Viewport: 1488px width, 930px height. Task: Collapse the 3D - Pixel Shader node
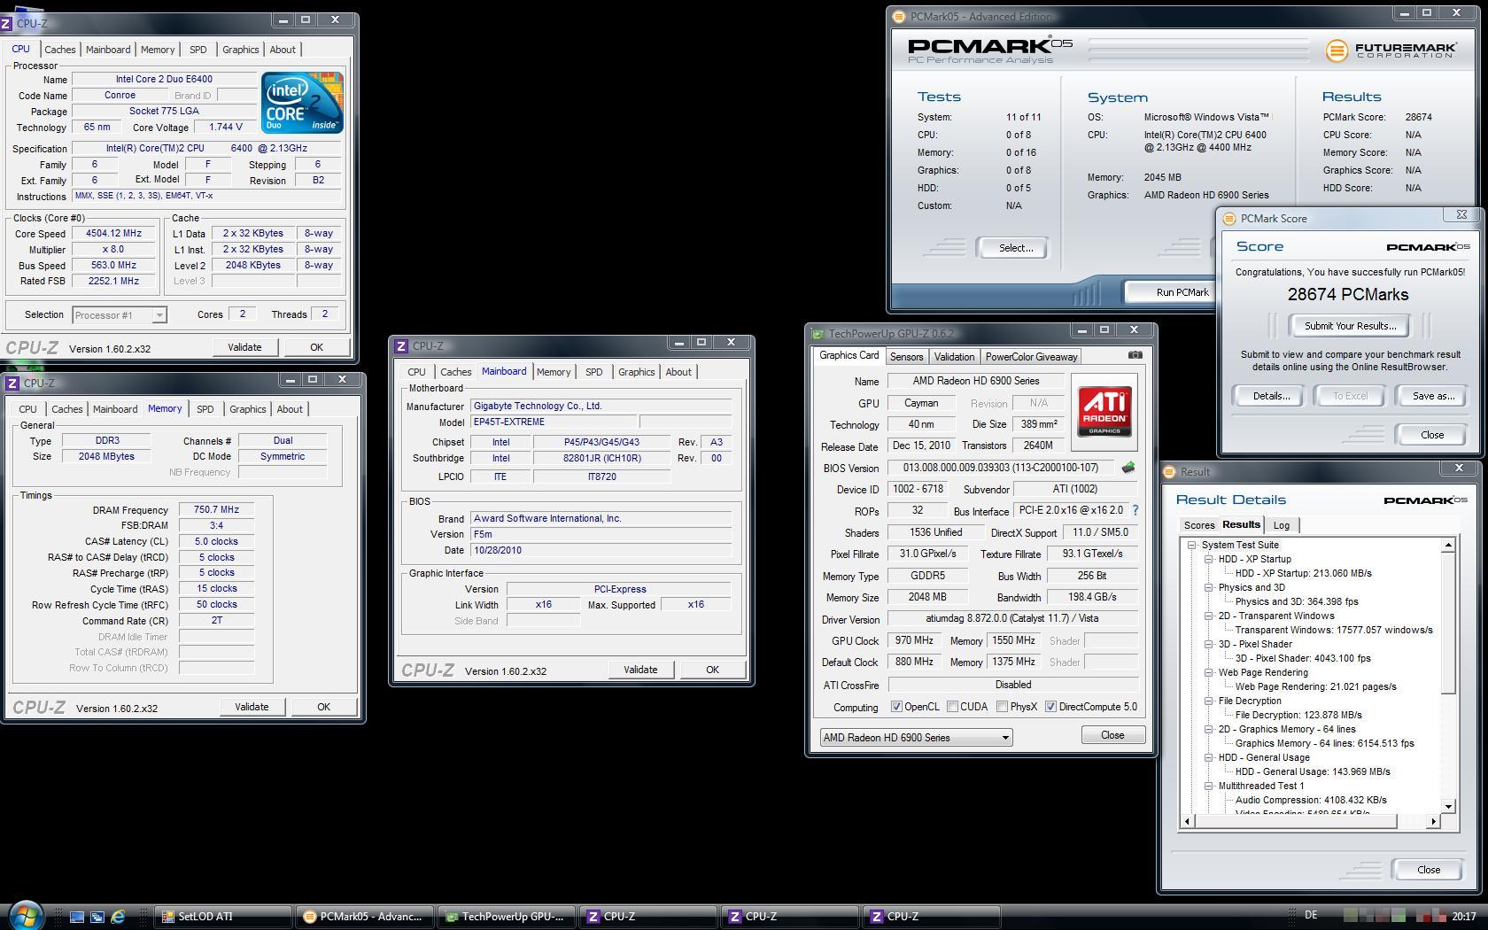point(1208,644)
